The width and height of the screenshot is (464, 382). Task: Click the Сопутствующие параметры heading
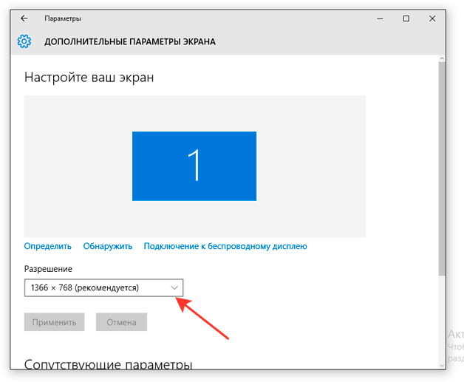point(108,364)
